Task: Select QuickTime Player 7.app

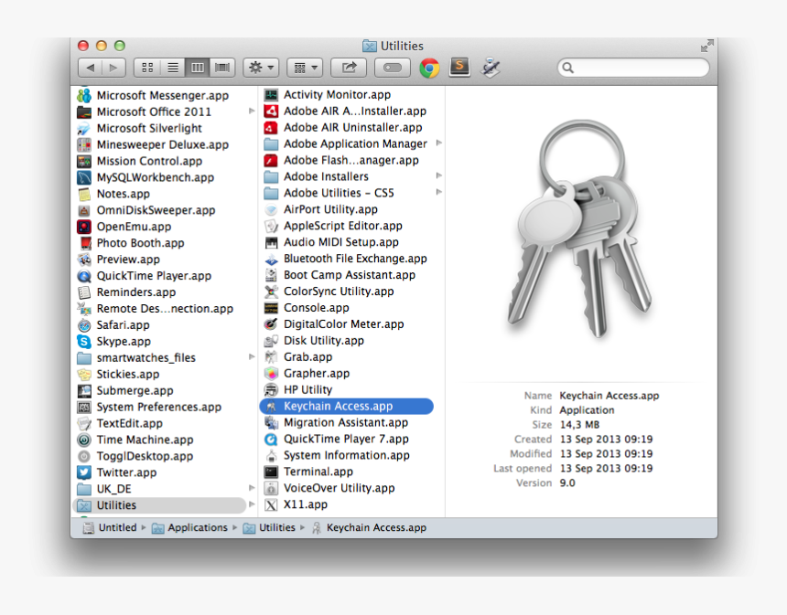Action: point(346,439)
